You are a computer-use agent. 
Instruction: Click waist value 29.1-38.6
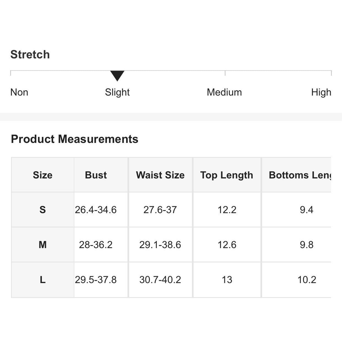(160, 245)
